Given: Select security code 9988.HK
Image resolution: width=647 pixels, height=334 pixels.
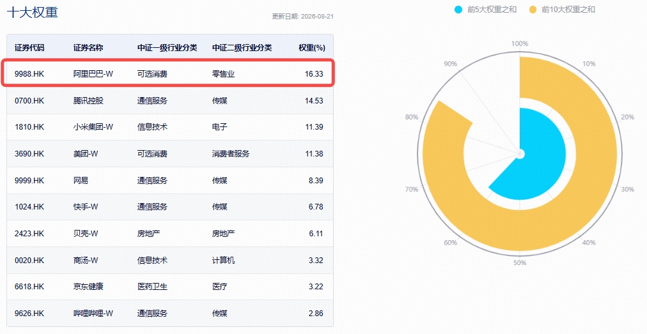Looking at the screenshot, I should pyautogui.click(x=29, y=74).
